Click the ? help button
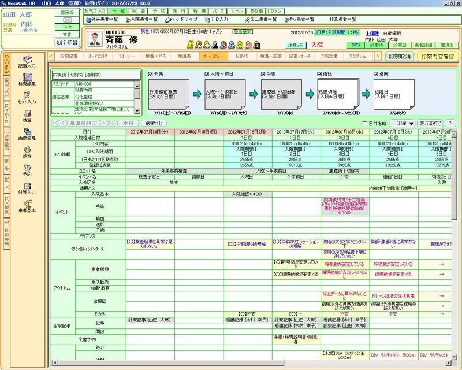 tap(450, 123)
